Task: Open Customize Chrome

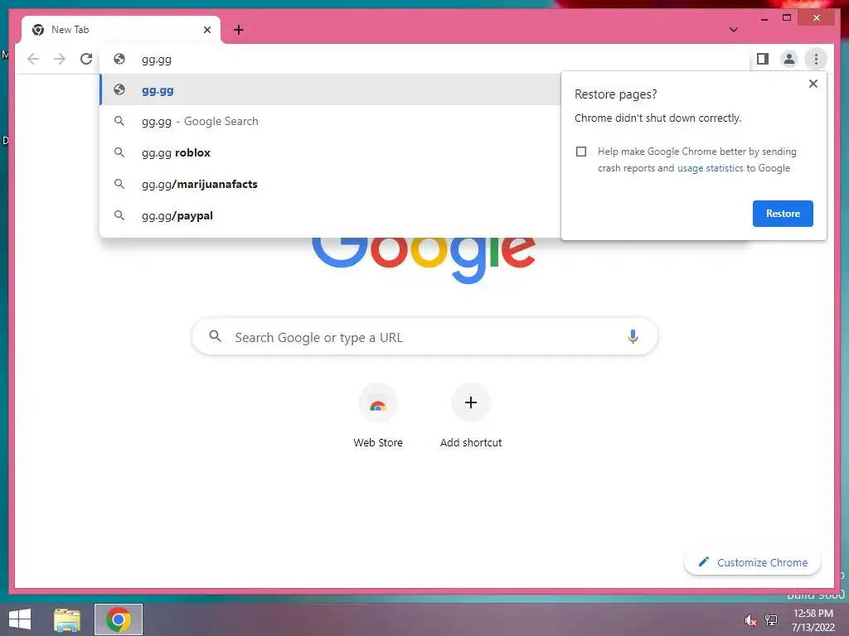Action: click(753, 562)
